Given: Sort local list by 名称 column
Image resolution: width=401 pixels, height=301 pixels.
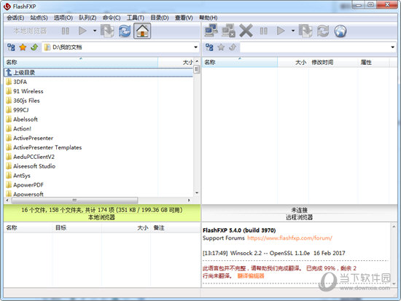Looking at the screenshot, I should point(81,63).
